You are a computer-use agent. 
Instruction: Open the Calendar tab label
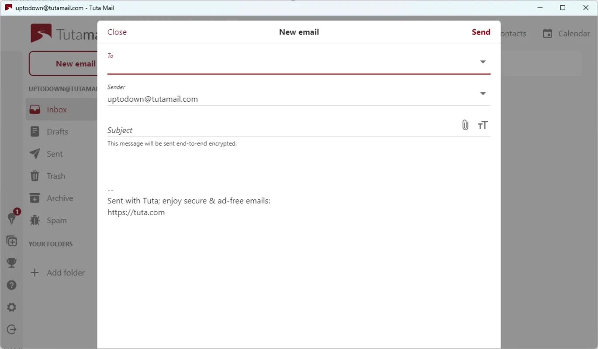pos(574,33)
